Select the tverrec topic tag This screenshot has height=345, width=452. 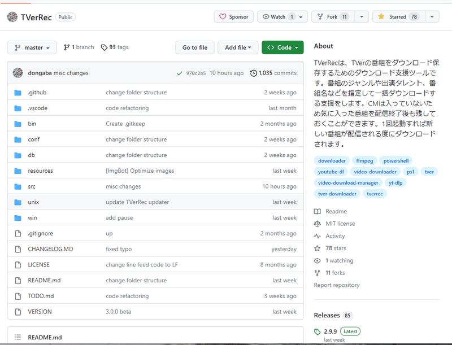[375, 194]
